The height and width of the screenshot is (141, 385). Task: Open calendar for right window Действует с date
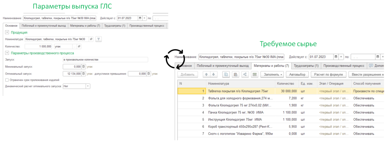point(336,57)
